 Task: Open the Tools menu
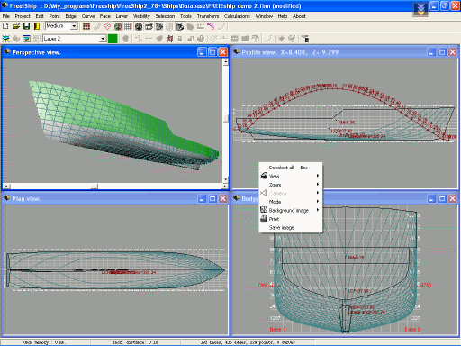pyautogui.click(x=185, y=16)
